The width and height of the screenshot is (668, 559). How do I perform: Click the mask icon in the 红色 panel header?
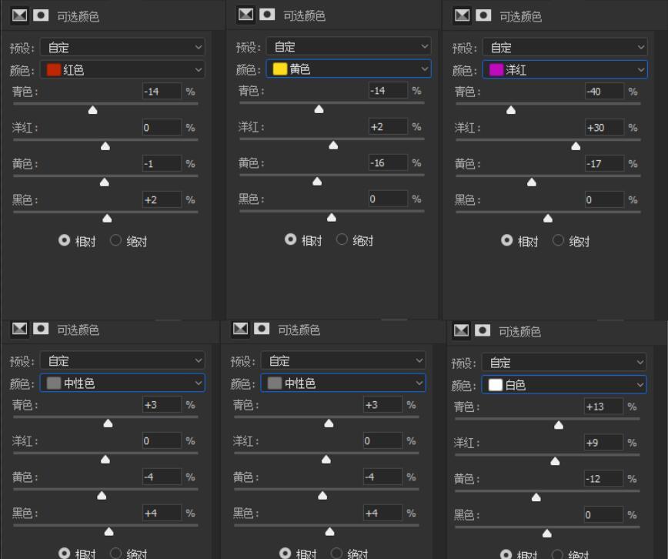coord(41,15)
